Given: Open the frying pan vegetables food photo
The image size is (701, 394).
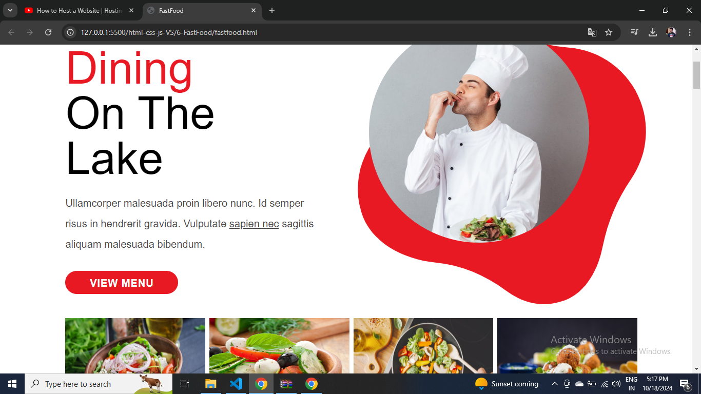Looking at the screenshot, I should pyautogui.click(x=423, y=346).
